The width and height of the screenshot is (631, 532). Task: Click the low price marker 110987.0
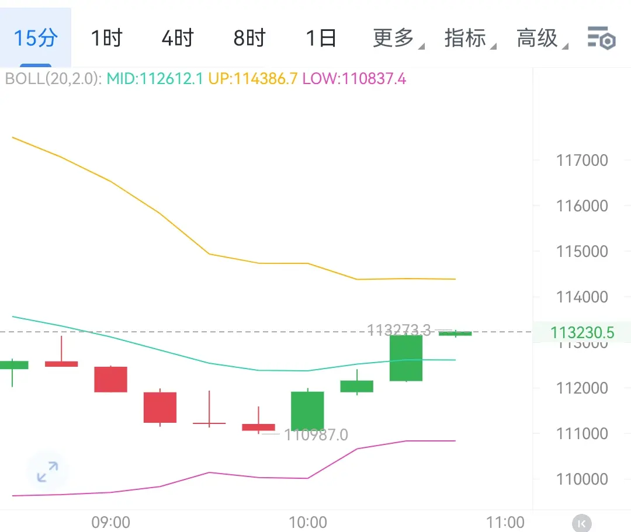click(x=315, y=434)
